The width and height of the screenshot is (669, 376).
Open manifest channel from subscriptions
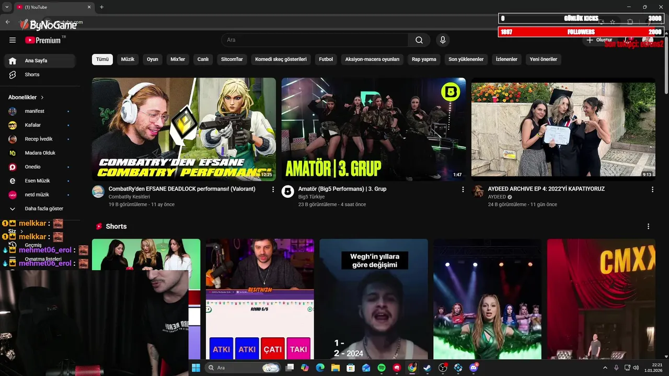pos(39,111)
